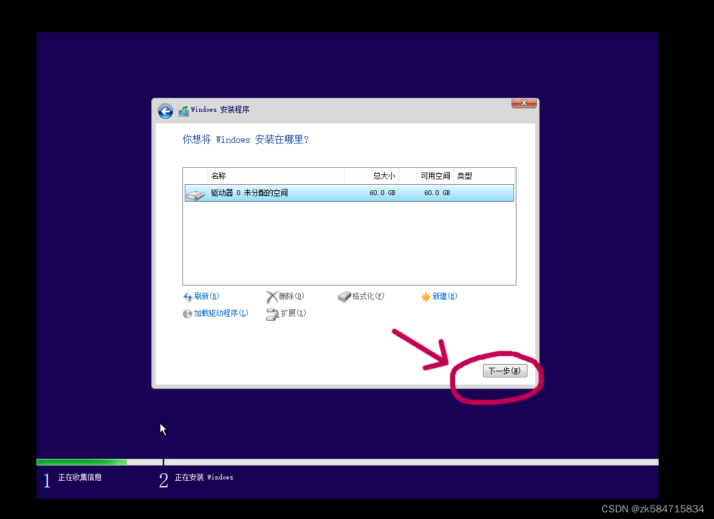Close the Windows 安装程序 dialog
This screenshot has height=519, width=714.
coord(524,103)
